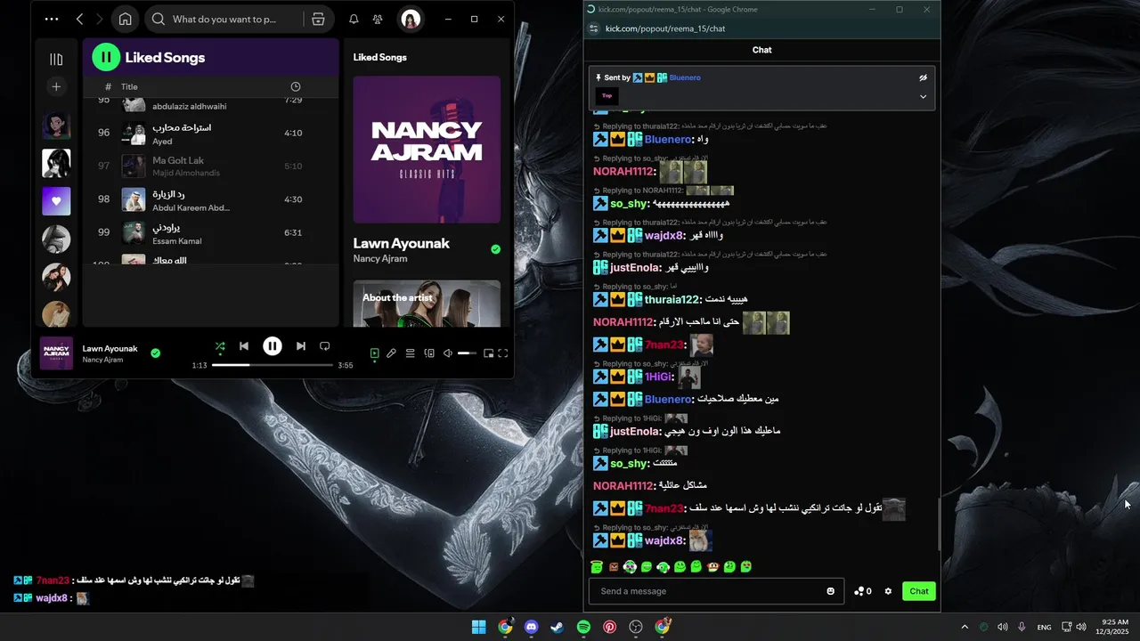1140x641 pixels.
Task: Show lyrics with microphone icon
Action: pyautogui.click(x=391, y=353)
